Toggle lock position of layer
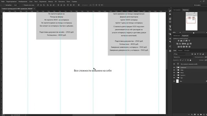Viewport: 207px width, 116px height. (x=185, y=60)
